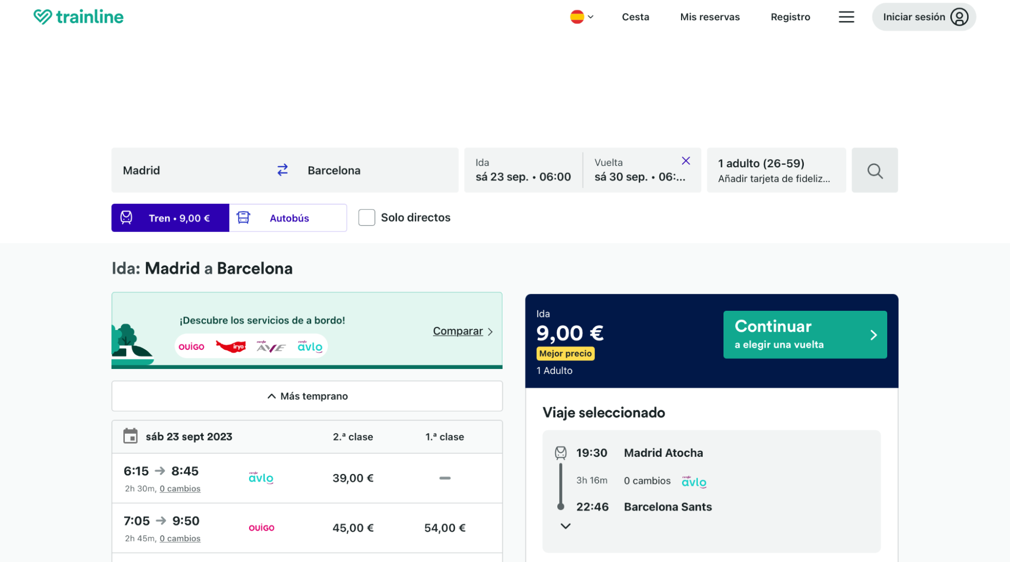The width and height of the screenshot is (1010, 562).
Task: Switch to the Autobús tab
Action: point(288,218)
